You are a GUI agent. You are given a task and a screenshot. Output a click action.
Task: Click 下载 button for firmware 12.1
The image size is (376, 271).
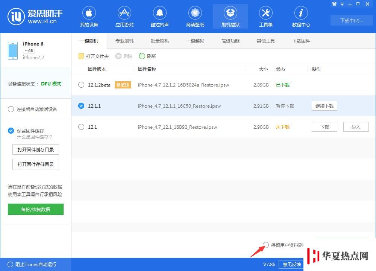pyautogui.click(x=324, y=127)
